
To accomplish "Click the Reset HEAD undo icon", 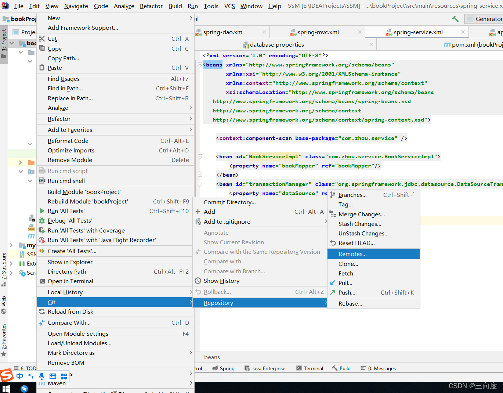I will click(x=333, y=243).
